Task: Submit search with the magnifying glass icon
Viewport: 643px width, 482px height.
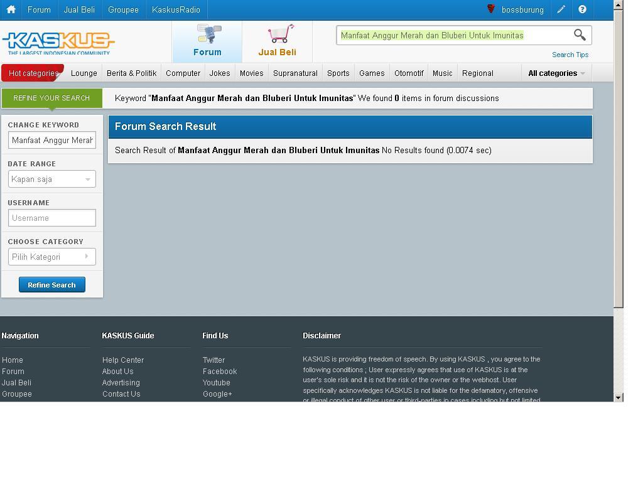Action: (580, 35)
